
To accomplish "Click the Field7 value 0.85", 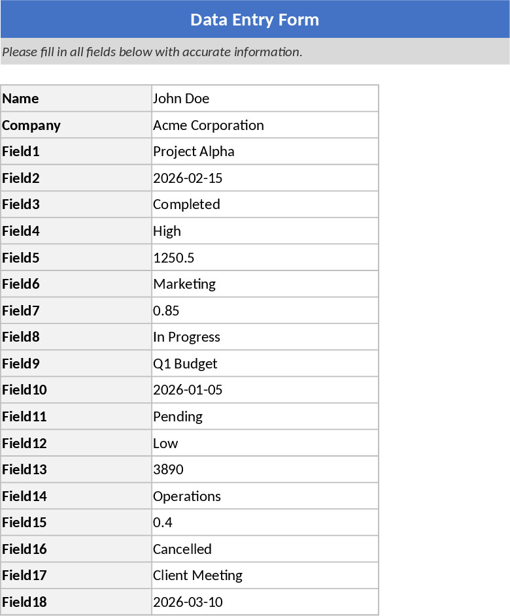I will coord(265,311).
